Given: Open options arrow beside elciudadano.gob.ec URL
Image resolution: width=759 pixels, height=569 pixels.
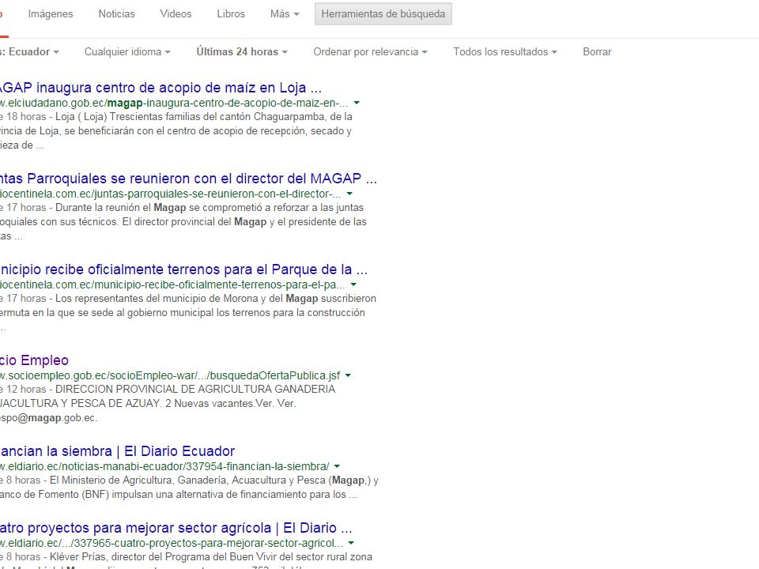Looking at the screenshot, I should 357,103.
